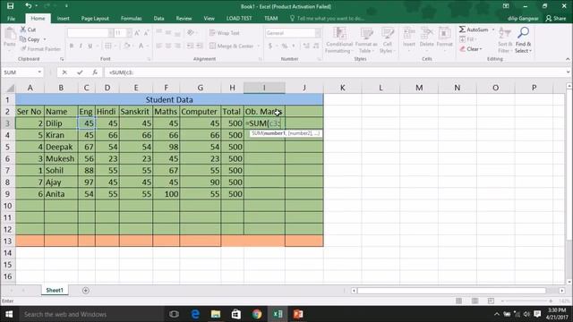573x322 pixels.
Task: Open the Chrome icon in the taskbar
Action: click(x=257, y=314)
